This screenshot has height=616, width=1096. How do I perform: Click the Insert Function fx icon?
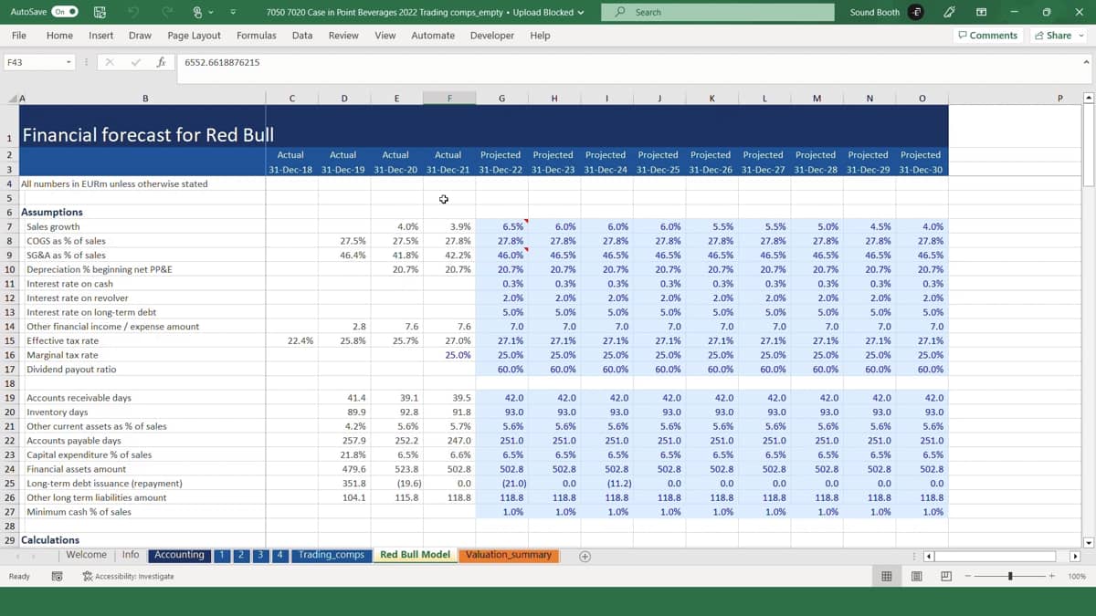tap(161, 62)
